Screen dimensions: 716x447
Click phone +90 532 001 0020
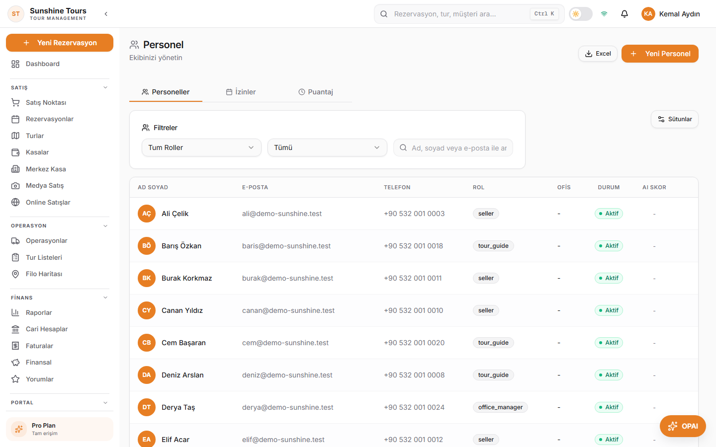(414, 343)
